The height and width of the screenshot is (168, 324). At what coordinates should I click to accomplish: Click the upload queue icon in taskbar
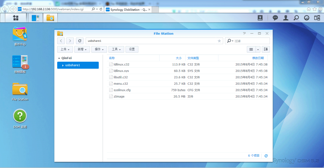pos(260,18)
